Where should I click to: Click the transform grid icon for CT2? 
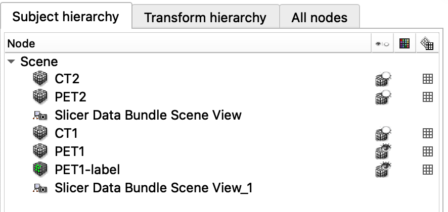point(427,78)
